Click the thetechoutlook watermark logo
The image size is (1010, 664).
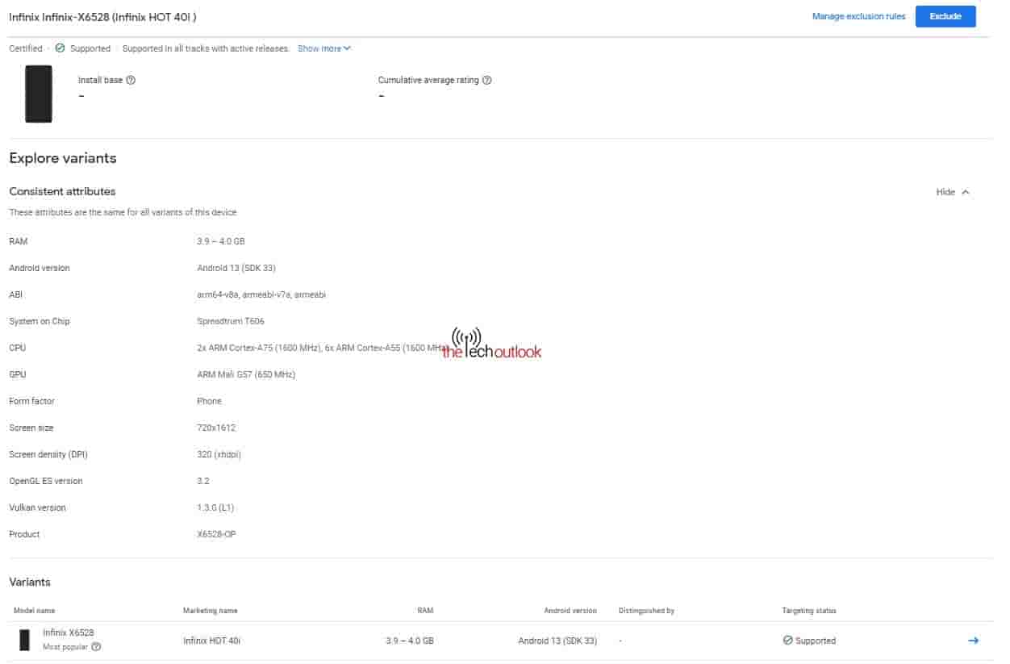coord(492,345)
